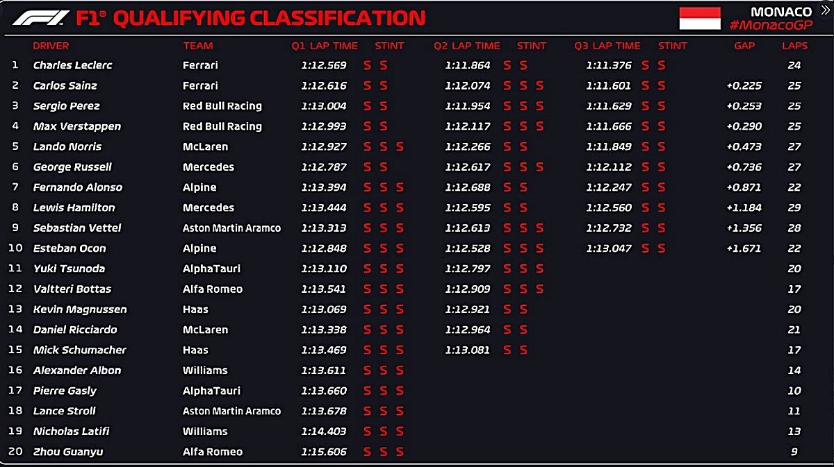This screenshot has width=834, height=467.
Task: Open the #MonacoGP hashtag link
Action: [770, 26]
